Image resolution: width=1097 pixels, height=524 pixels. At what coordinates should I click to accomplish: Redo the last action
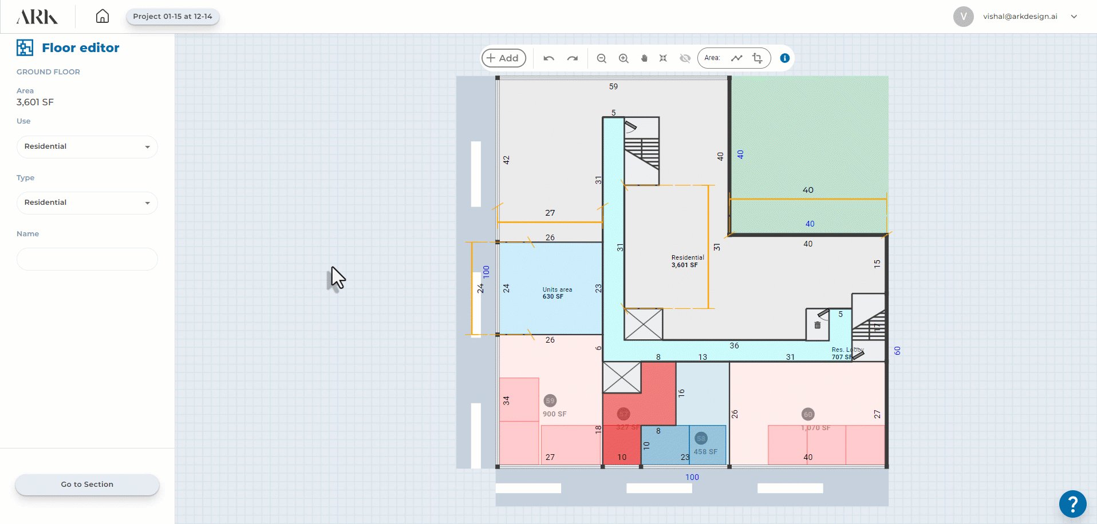572,58
